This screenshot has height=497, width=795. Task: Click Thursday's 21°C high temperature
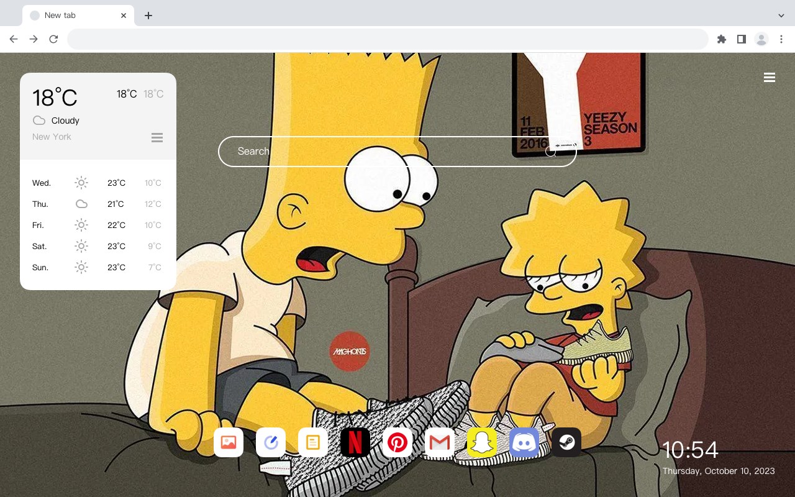(116, 204)
